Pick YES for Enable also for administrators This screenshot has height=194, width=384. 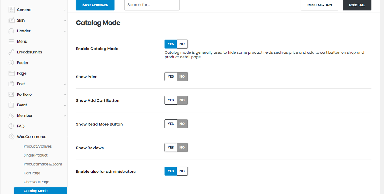click(171, 171)
